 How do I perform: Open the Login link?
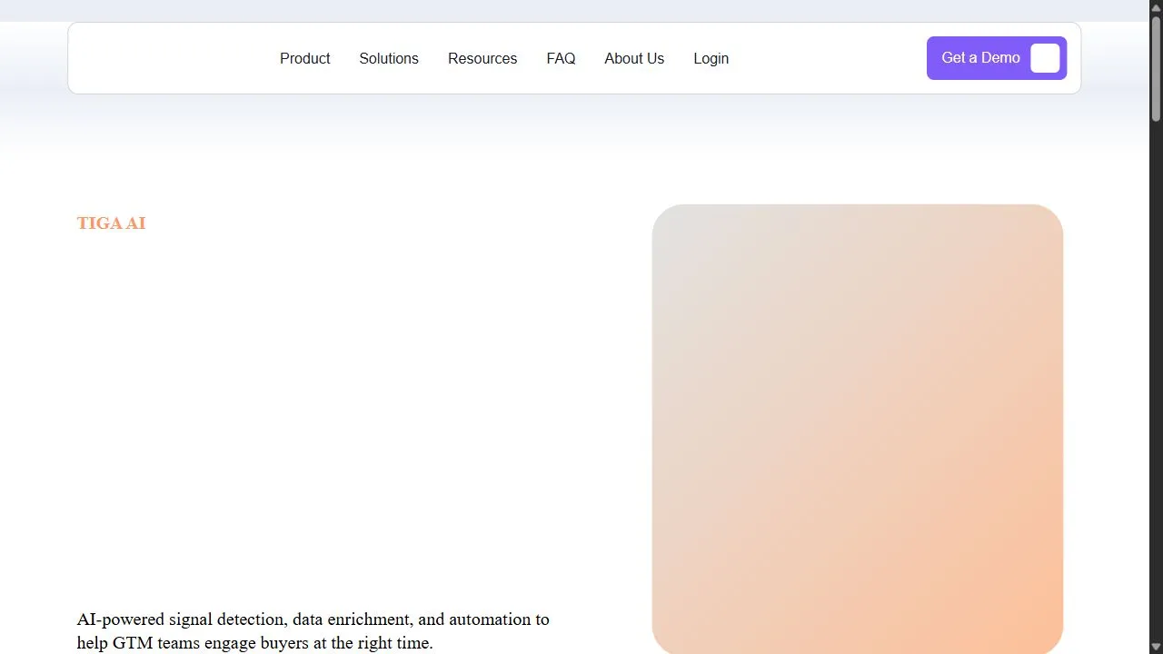[x=711, y=58]
